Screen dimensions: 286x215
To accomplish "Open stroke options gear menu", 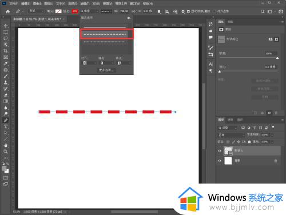I will (129, 18).
